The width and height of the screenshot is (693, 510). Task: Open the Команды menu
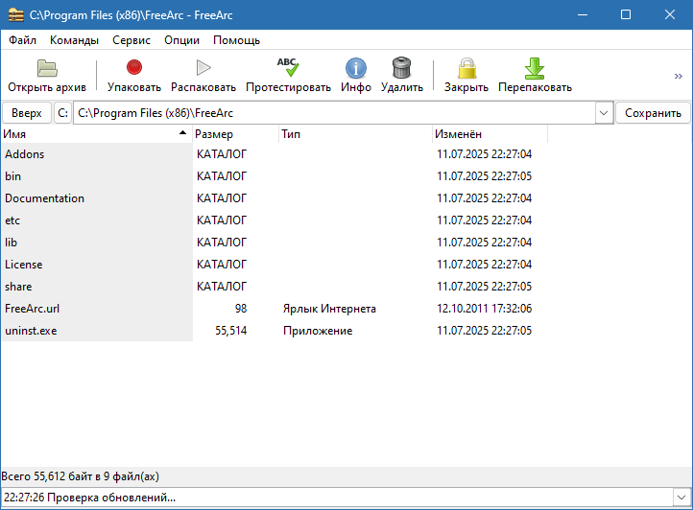click(74, 40)
